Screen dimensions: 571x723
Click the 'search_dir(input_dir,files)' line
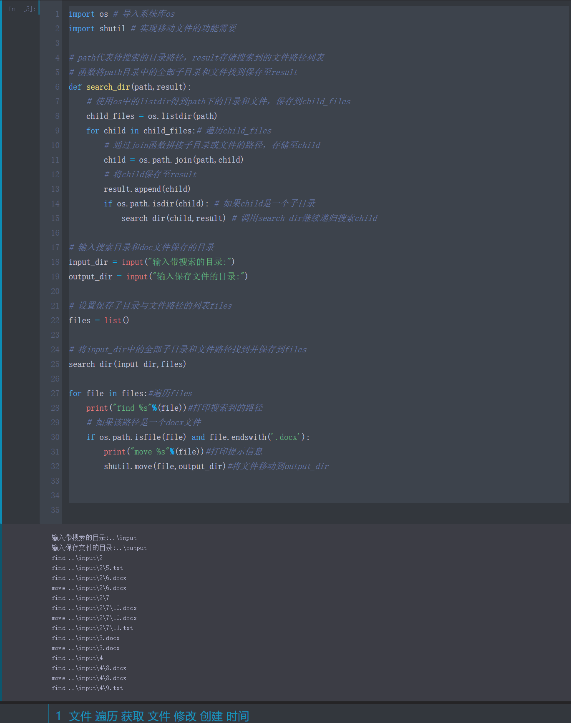tap(127, 364)
